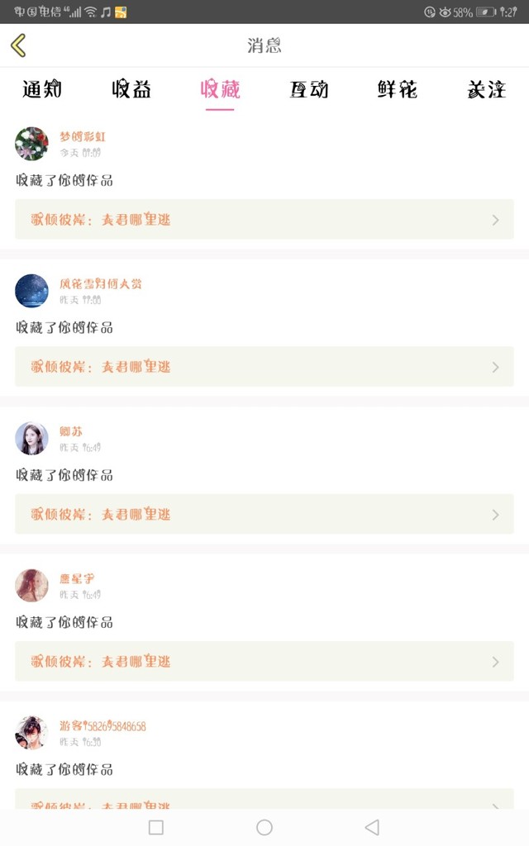The width and height of the screenshot is (529, 846).
Task: Tap the username 风花雪月何人赏
Action: (x=101, y=283)
